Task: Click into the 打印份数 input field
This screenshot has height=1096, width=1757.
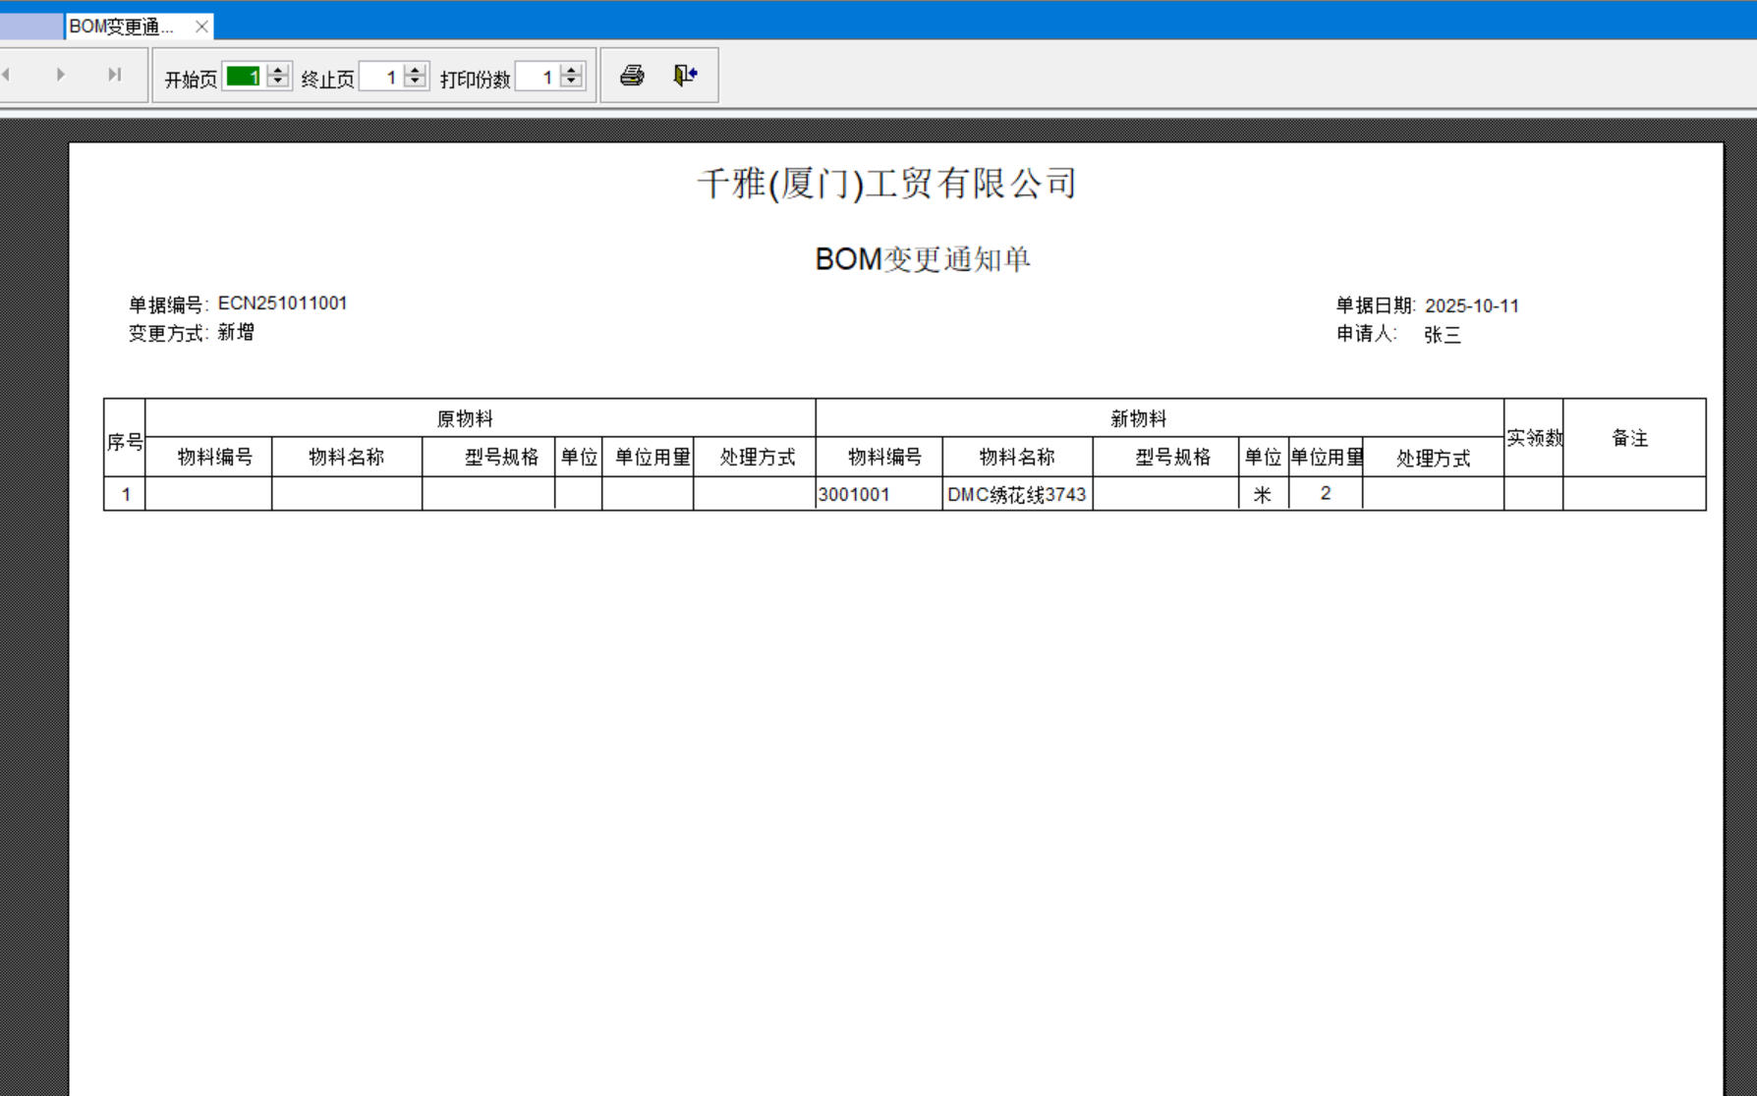Action: (537, 77)
